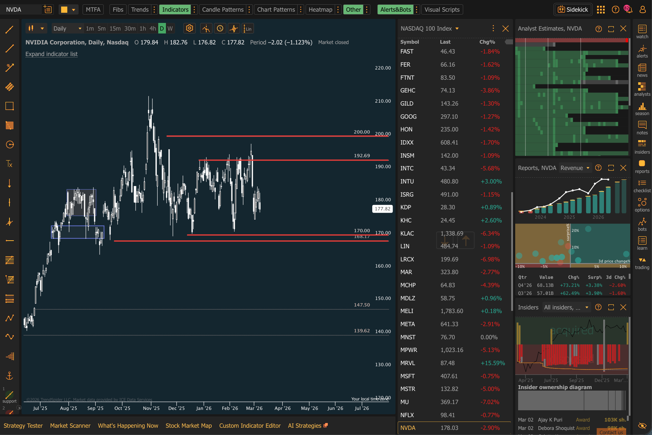
Task: Select the anchor tool in left toolbar
Action: [x=9, y=375]
